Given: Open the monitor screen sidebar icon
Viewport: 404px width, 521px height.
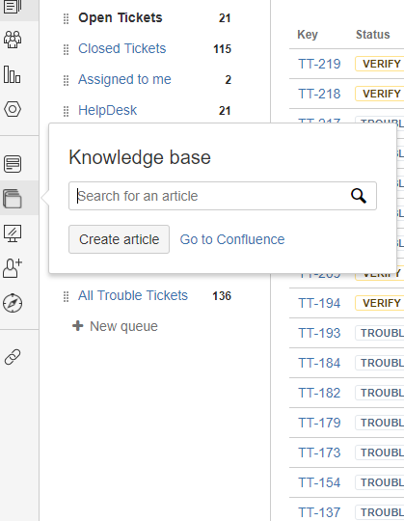Looking at the screenshot, I should pos(13,233).
